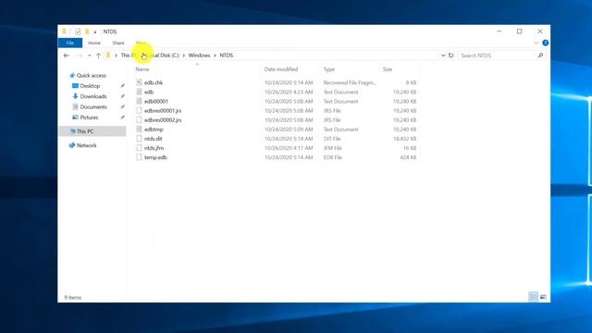Image resolution: width=592 pixels, height=333 pixels.
Task: Open the recent locations dropdown arrow
Action: (x=90, y=55)
